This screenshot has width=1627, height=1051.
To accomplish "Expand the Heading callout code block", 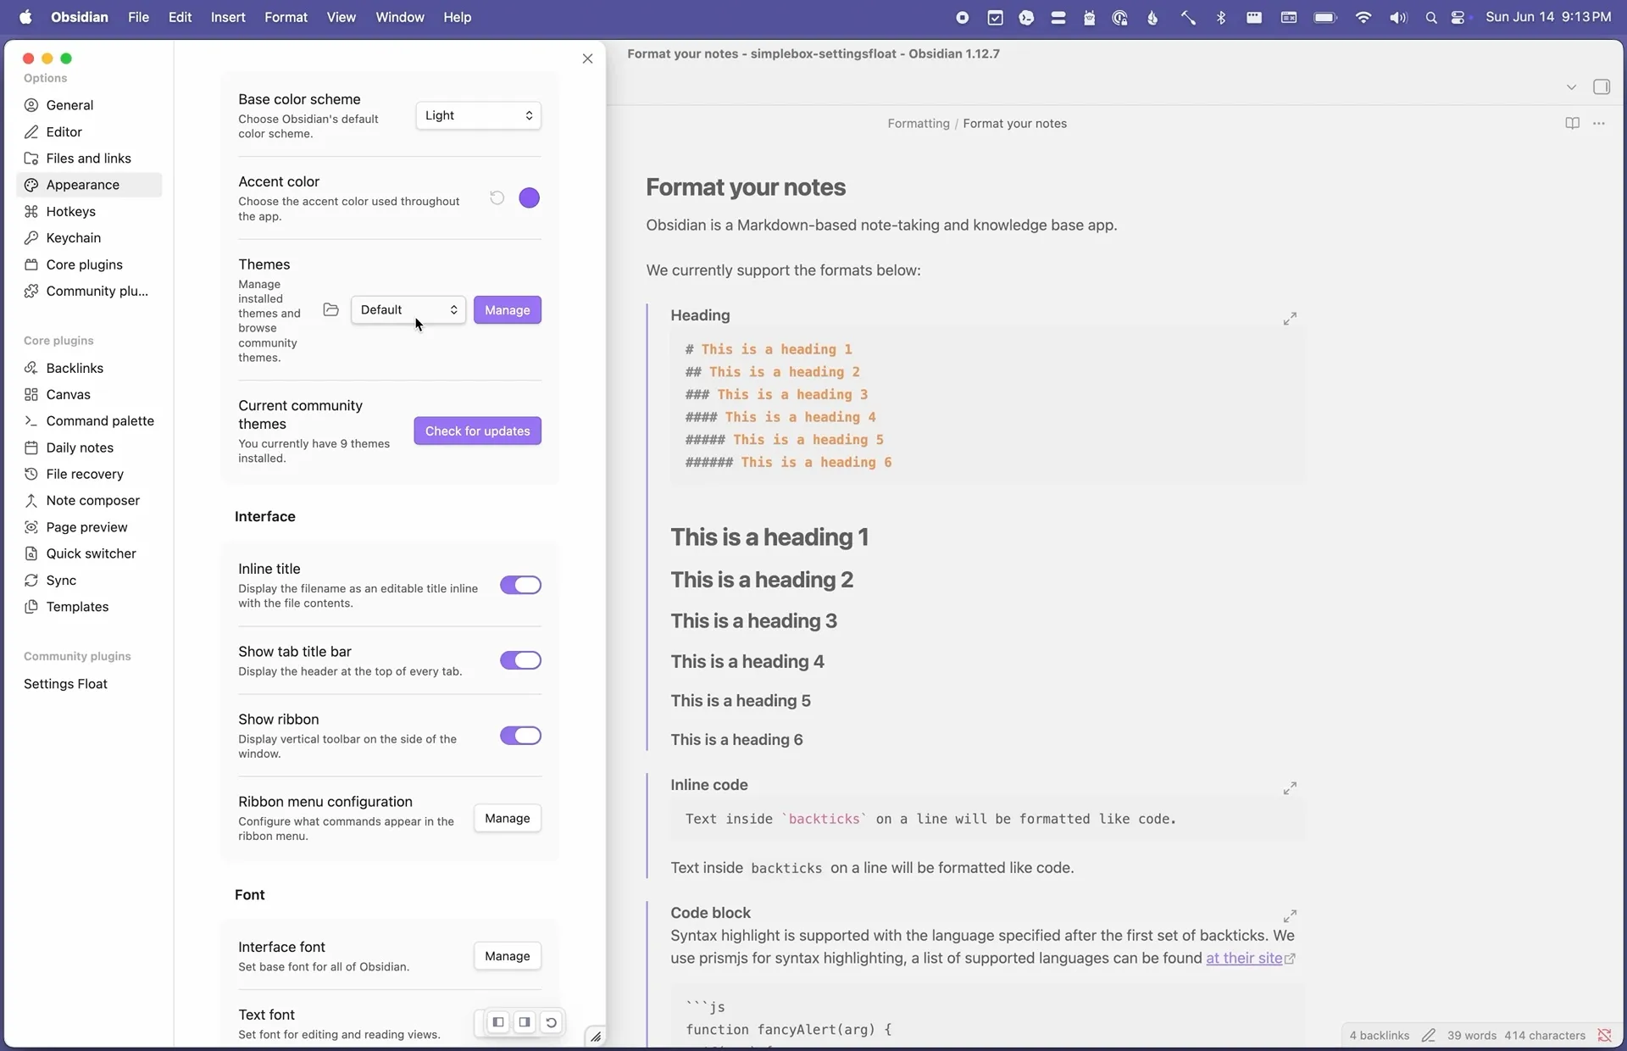I will click(1290, 319).
